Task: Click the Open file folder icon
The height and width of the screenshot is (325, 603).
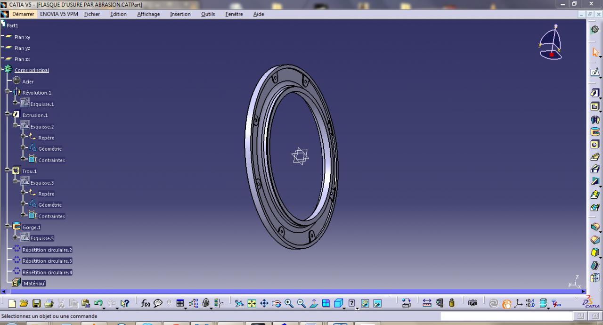Action: tap(24, 304)
